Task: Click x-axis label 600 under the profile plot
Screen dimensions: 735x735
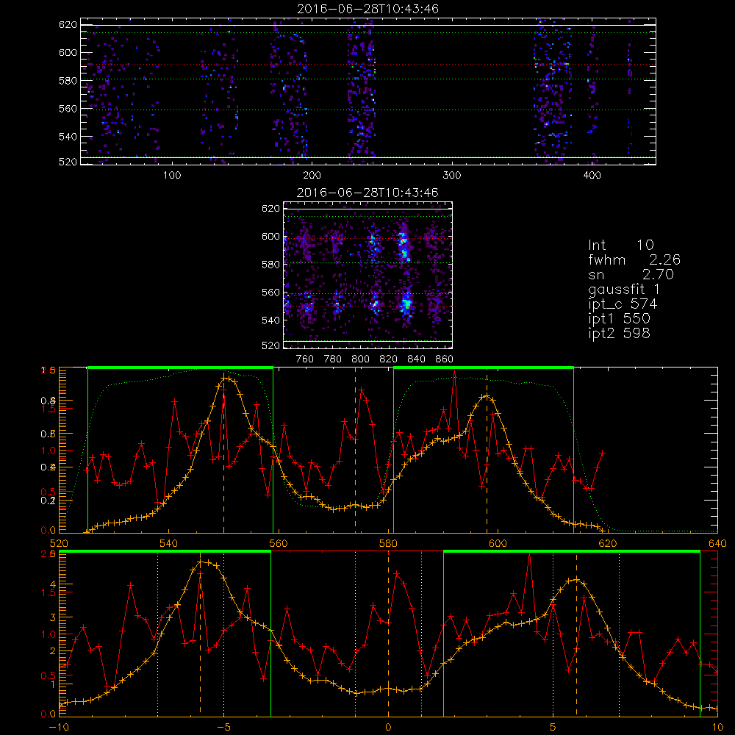Action: pos(498,544)
